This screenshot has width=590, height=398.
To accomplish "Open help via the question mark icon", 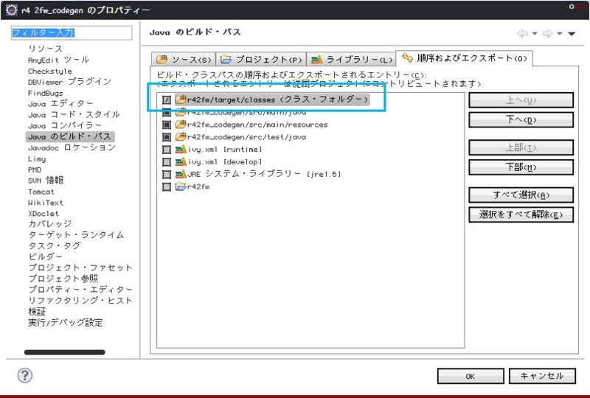I will pyautogui.click(x=25, y=375).
